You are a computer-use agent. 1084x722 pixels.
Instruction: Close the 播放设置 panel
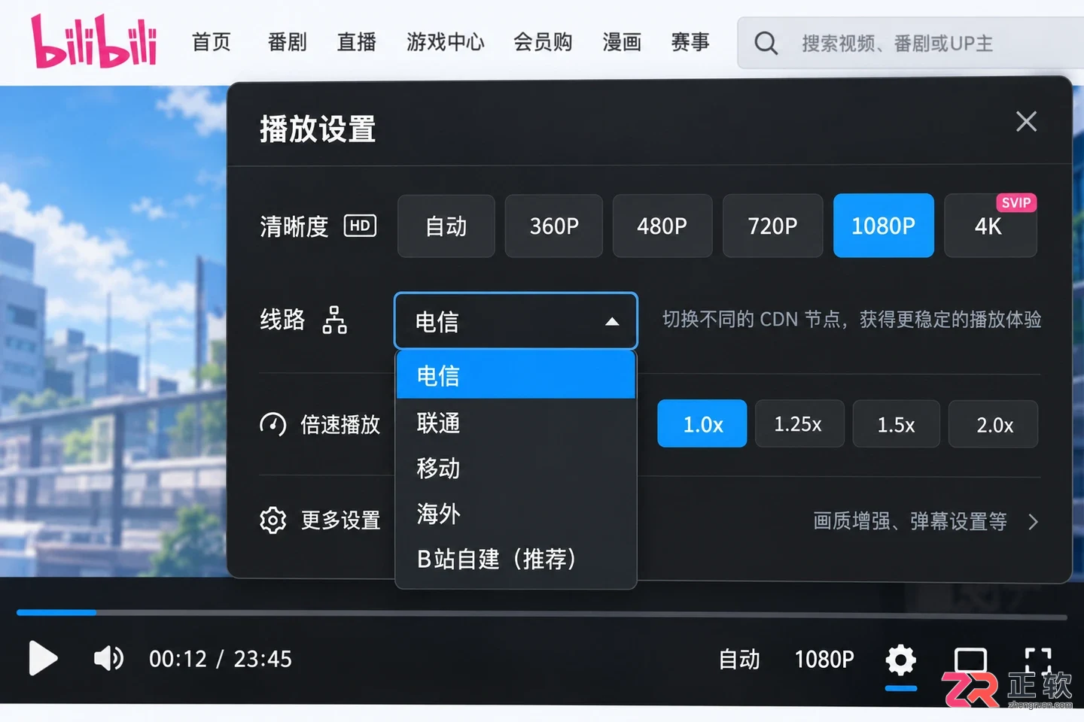(1026, 121)
